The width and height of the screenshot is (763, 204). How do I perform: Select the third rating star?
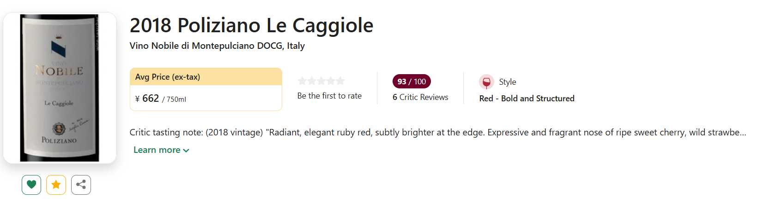coord(321,81)
